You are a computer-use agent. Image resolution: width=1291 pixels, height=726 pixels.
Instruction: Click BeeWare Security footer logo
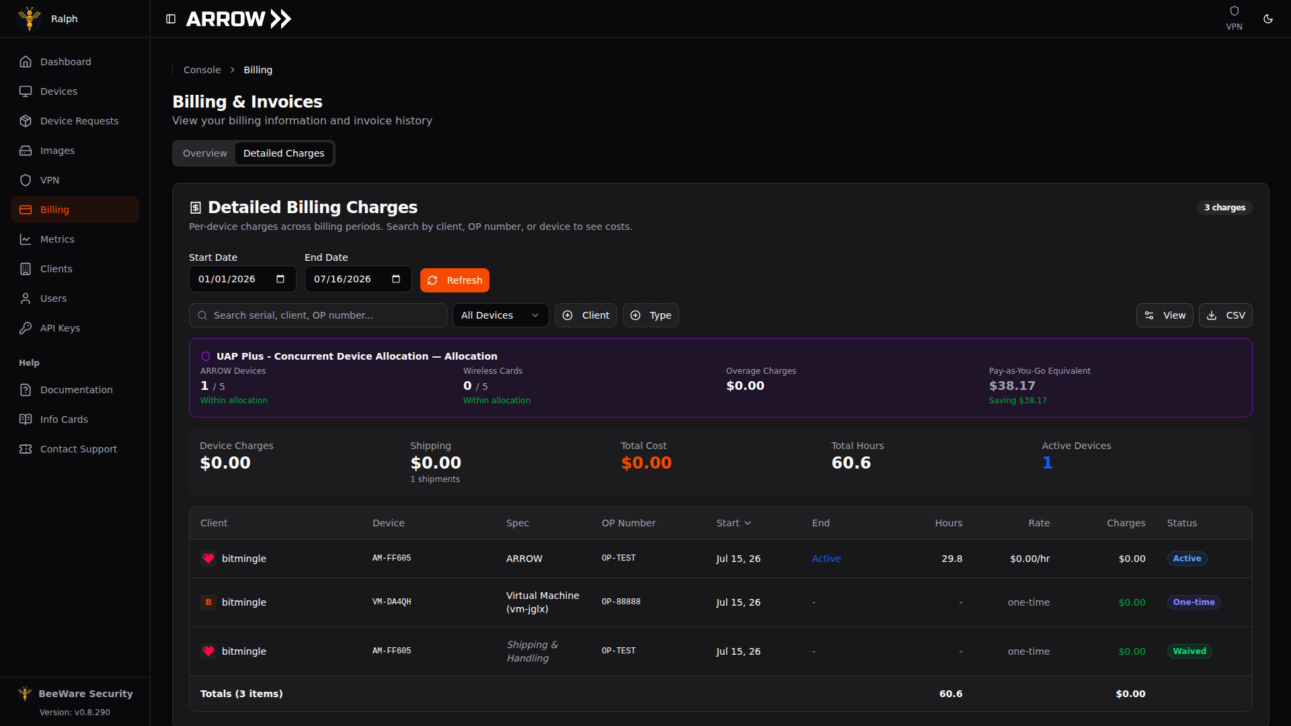tap(25, 694)
